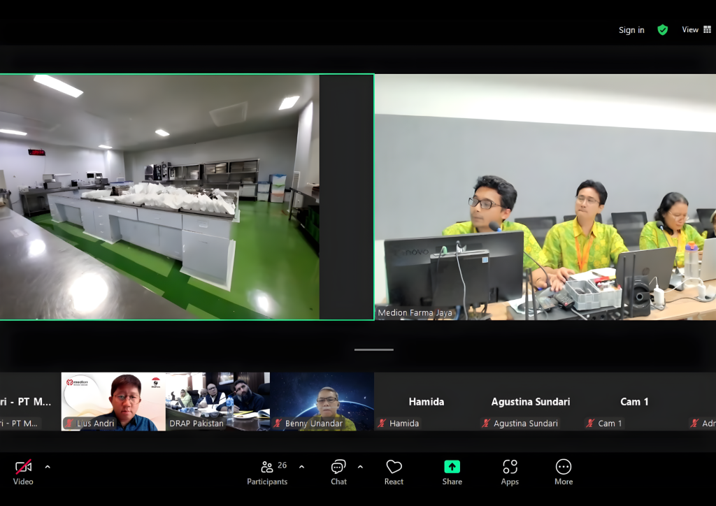Click the Hamida participant tile
The height and width of the screenshot is (506, 716).
(x=426, y=402)
